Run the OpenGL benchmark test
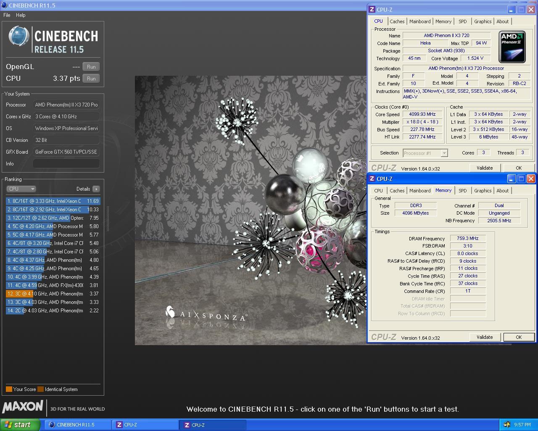The image size is (538, 431). pyautogui.click(x=91, y=67)
